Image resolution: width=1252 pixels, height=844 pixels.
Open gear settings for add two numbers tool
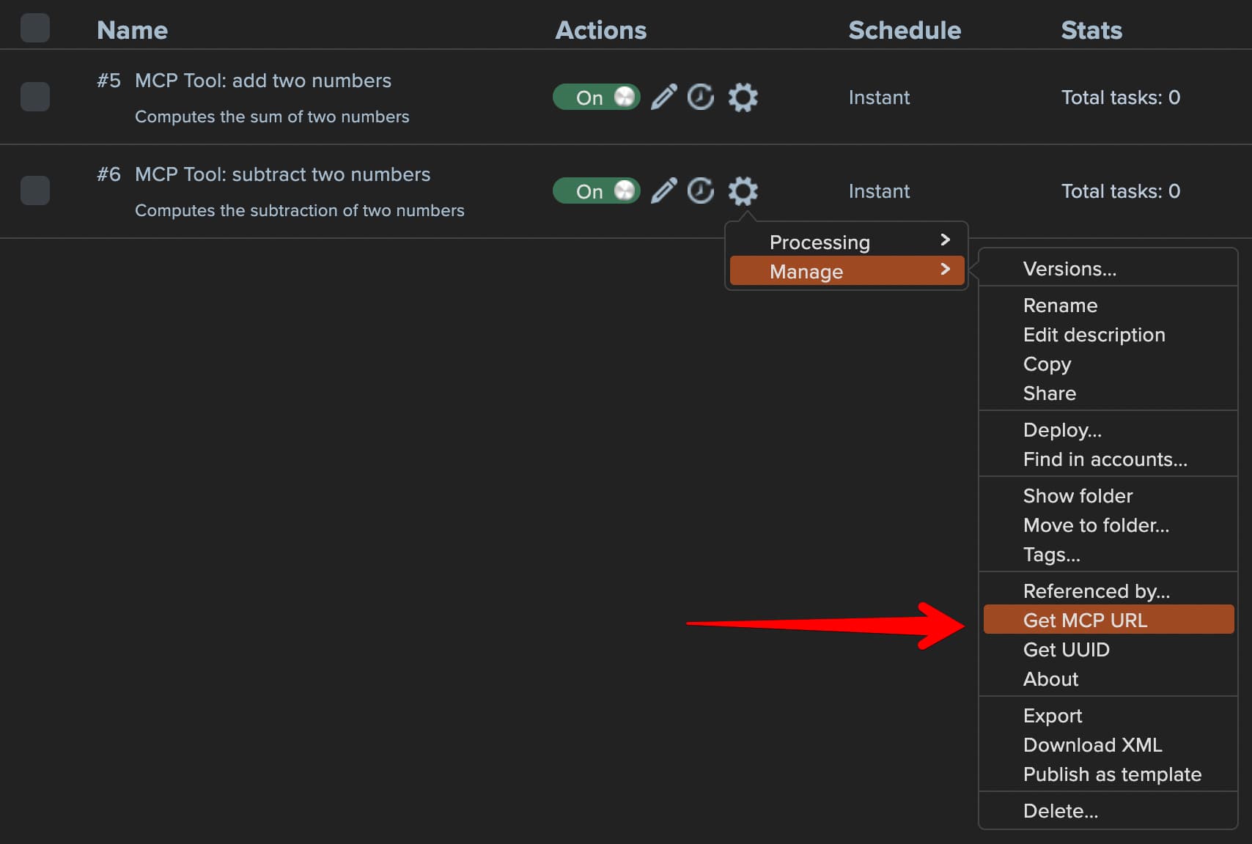coord(743,97)
